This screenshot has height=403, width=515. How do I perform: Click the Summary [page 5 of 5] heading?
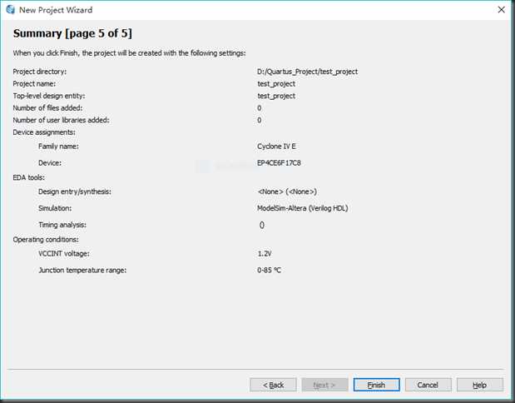click(72, 33)
